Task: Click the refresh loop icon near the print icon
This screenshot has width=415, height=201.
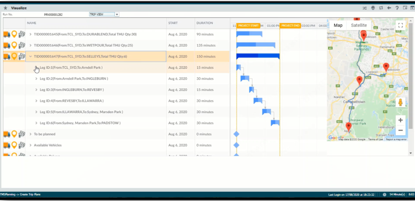Action: 381,7
